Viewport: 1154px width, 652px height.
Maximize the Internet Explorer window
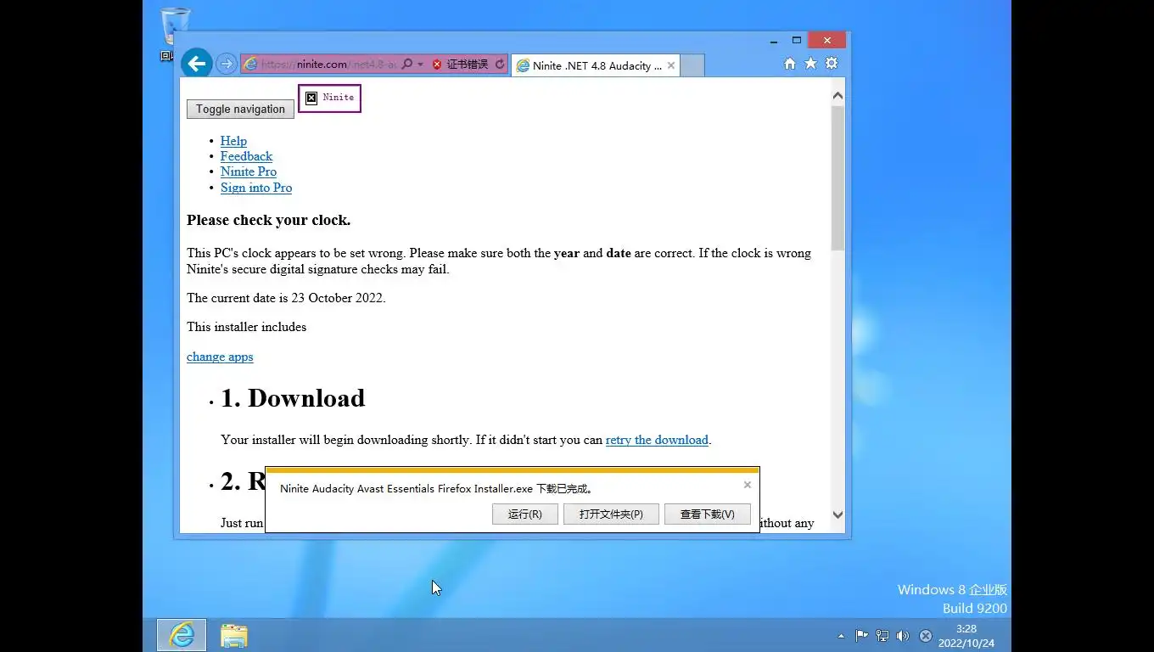[797, 40]
